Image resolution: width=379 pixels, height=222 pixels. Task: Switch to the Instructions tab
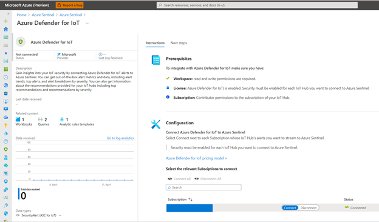point(155,43)
